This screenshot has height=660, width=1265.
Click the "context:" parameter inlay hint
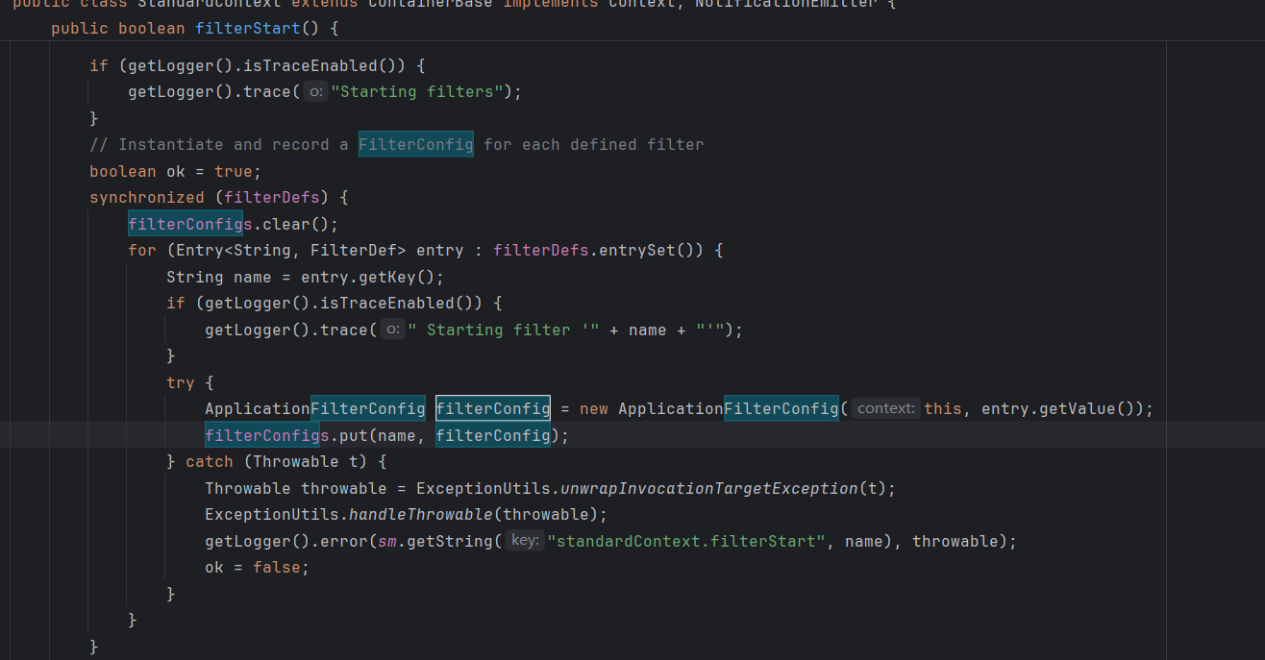(x=885, y=408)
